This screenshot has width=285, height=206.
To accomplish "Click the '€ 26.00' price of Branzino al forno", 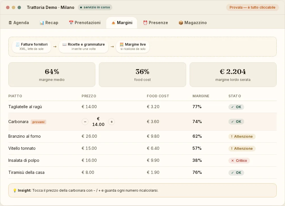I will click(89, 136).
